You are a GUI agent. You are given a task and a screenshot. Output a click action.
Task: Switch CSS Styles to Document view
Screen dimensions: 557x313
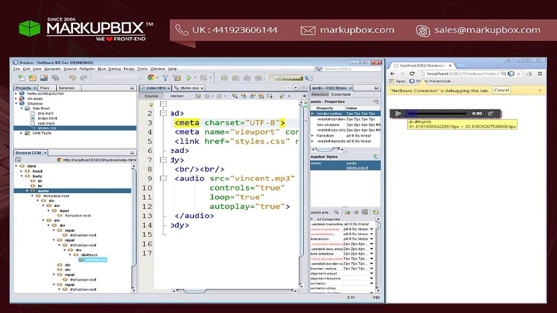coord(341,94)
